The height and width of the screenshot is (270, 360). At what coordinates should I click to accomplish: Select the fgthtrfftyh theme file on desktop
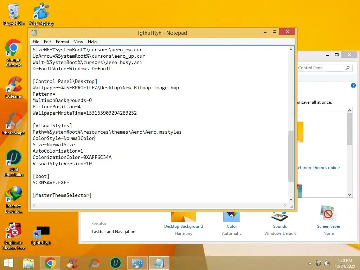tap(41, 236)
